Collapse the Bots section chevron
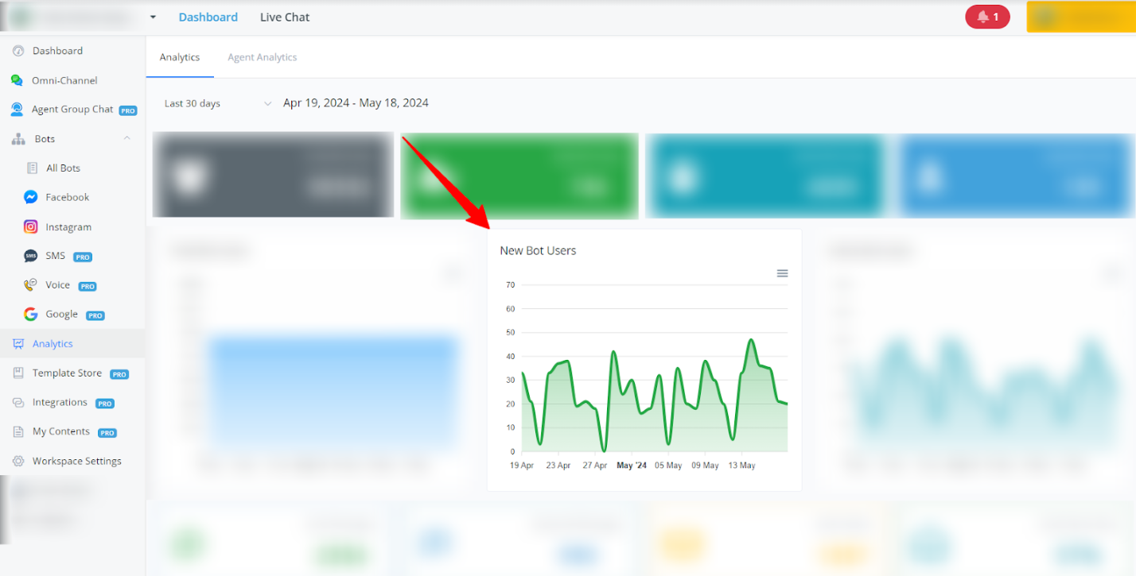 click(x=126, y=138)
